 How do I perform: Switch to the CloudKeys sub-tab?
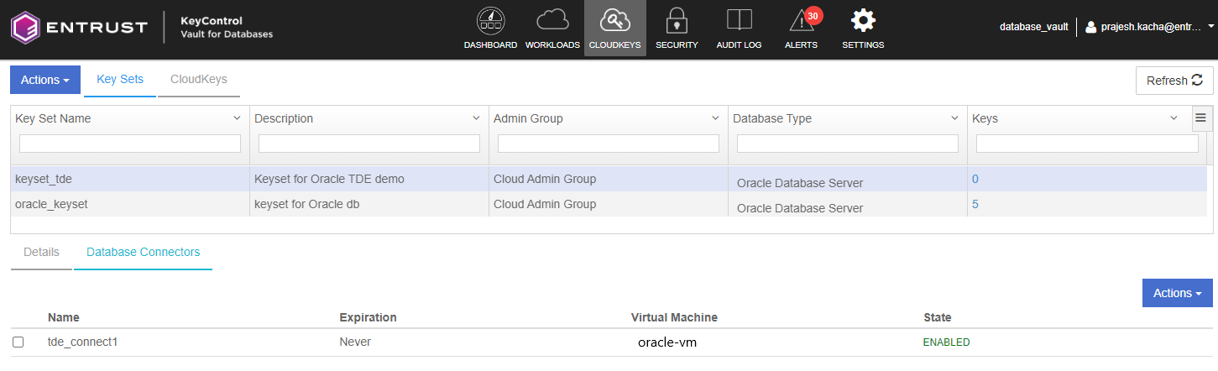[x=198, y=80]
